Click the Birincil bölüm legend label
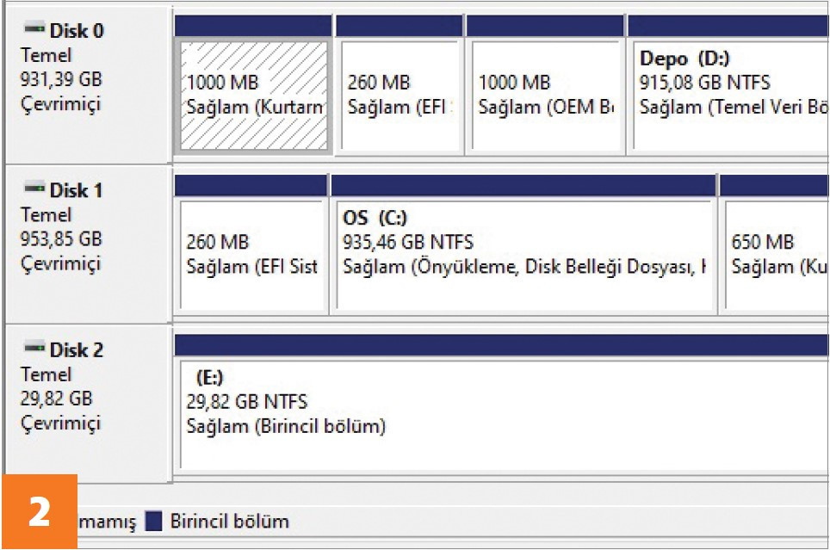830x550 pixels. 230,522
